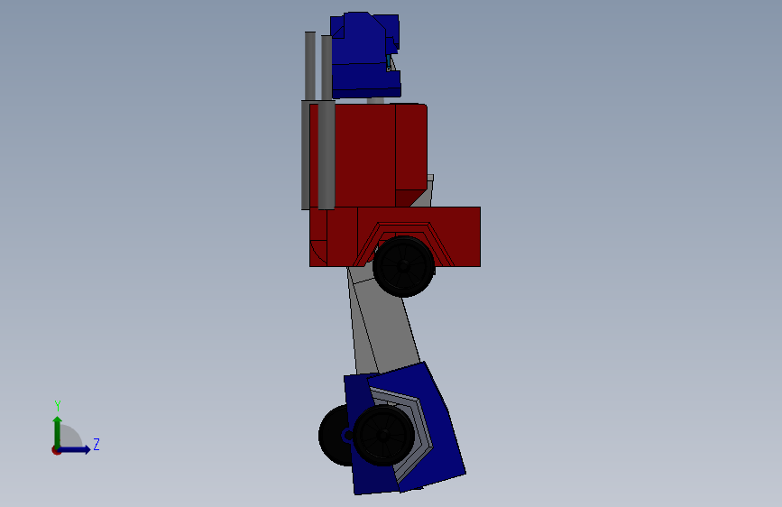The height and width of the screenshot is (507, 782).
Task: Select the tall gray exhaust stack nearest the head
Action: (x=327, y=123)
